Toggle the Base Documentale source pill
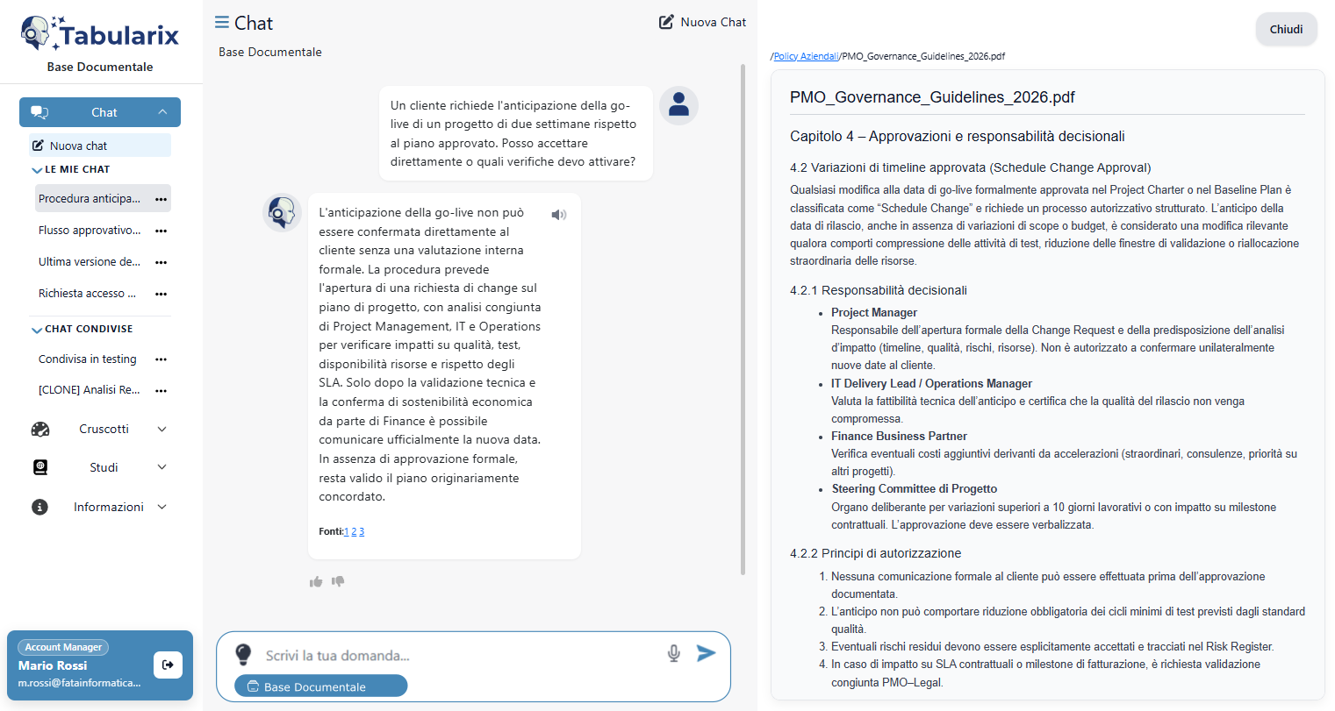Screen dimensions: 1335x711 coord(320,686)
